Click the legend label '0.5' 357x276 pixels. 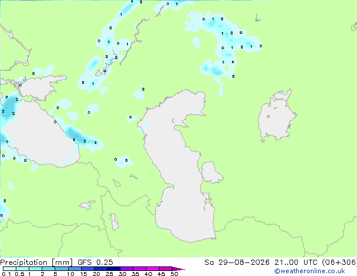click(x=20, y=274)
